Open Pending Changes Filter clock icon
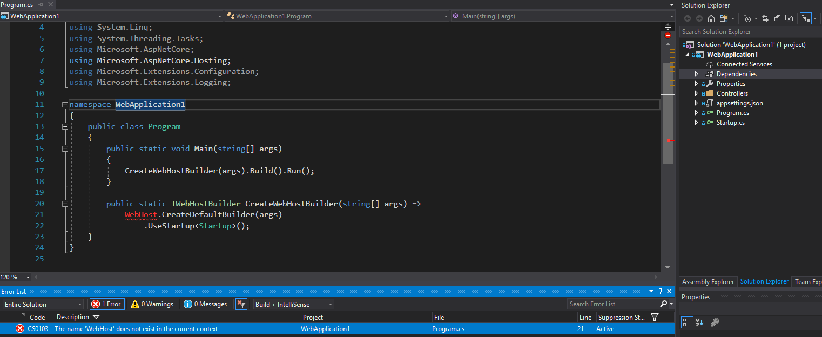Screen dimensions: 822x337 747,19
